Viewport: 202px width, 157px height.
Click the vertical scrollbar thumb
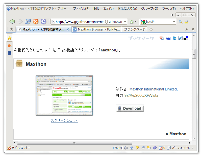click(x=194, y=54)
